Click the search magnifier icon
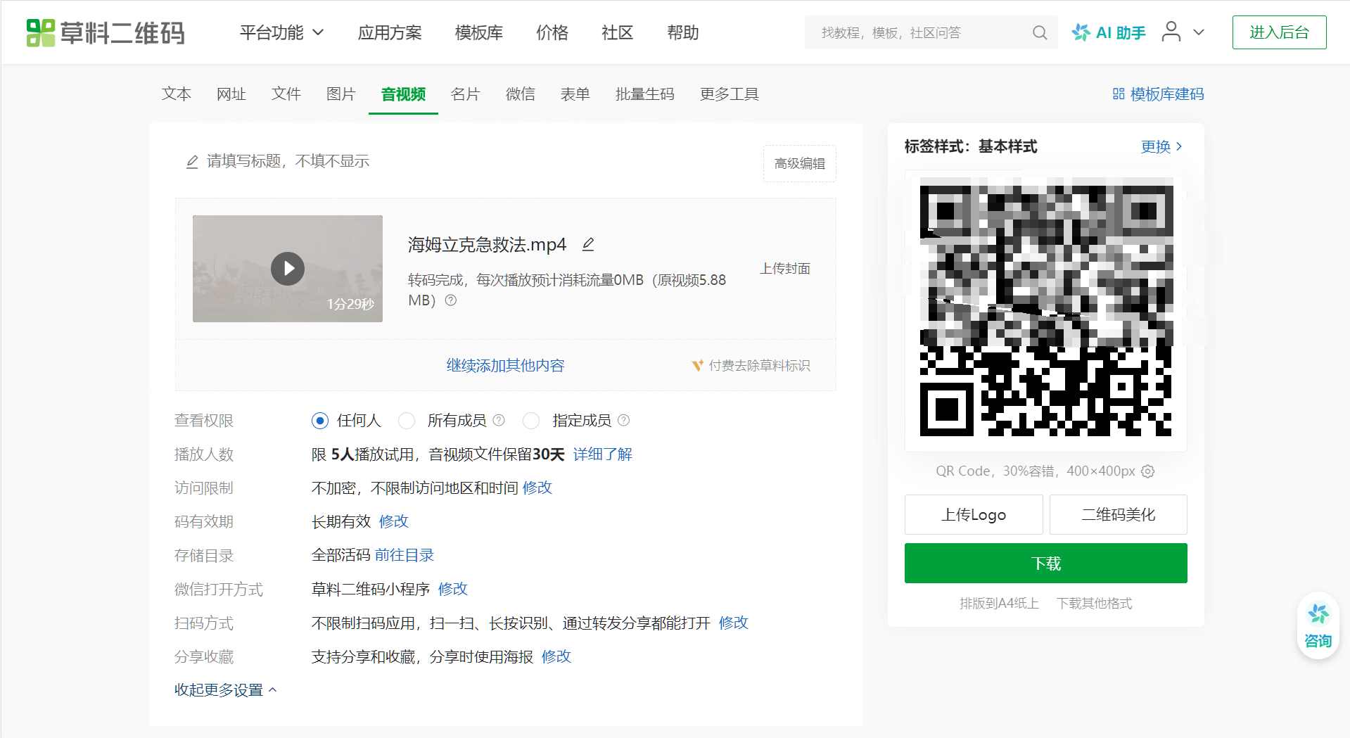Screen dimensions: 1350x738 coord(1040,32)
